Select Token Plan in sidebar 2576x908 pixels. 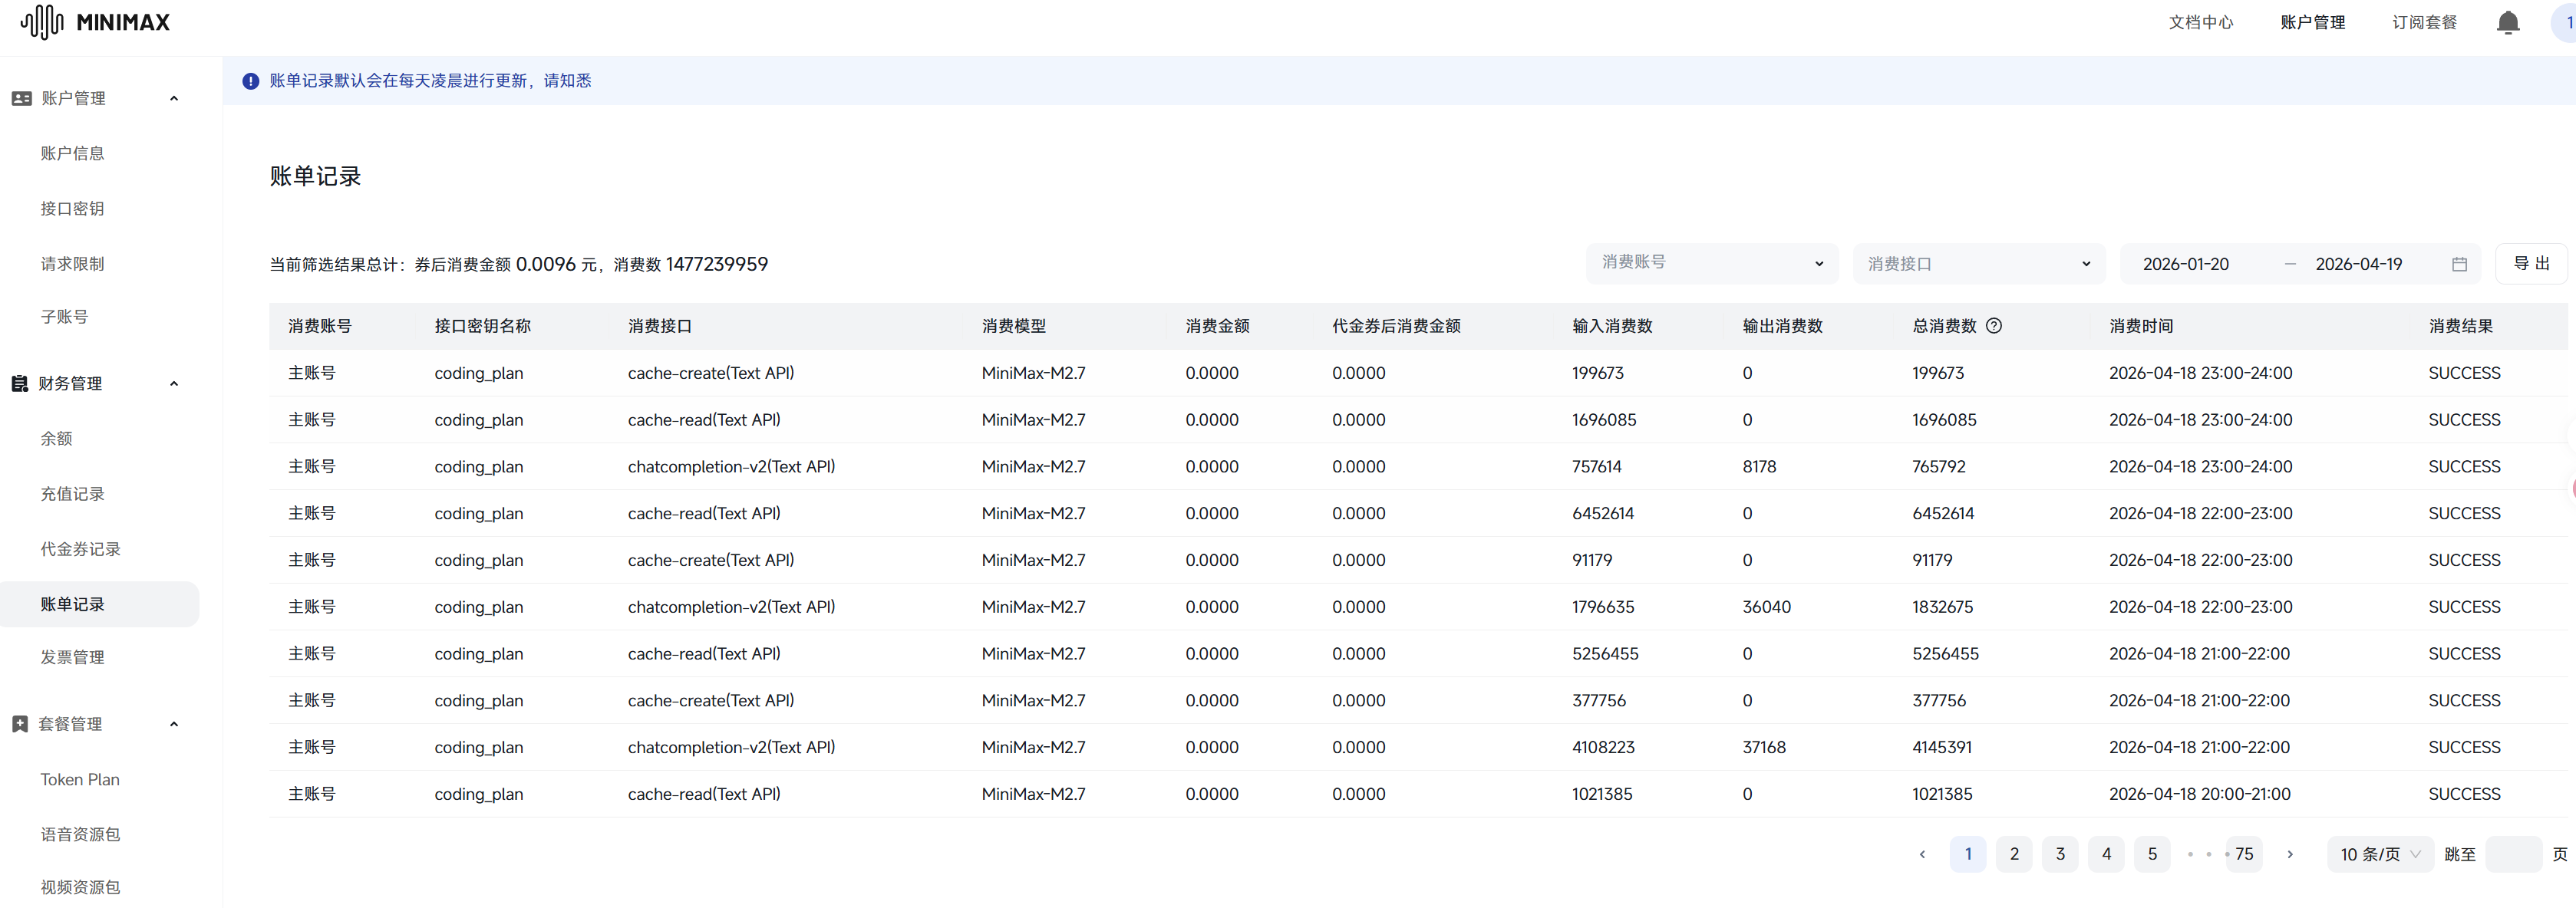point(80,779)
